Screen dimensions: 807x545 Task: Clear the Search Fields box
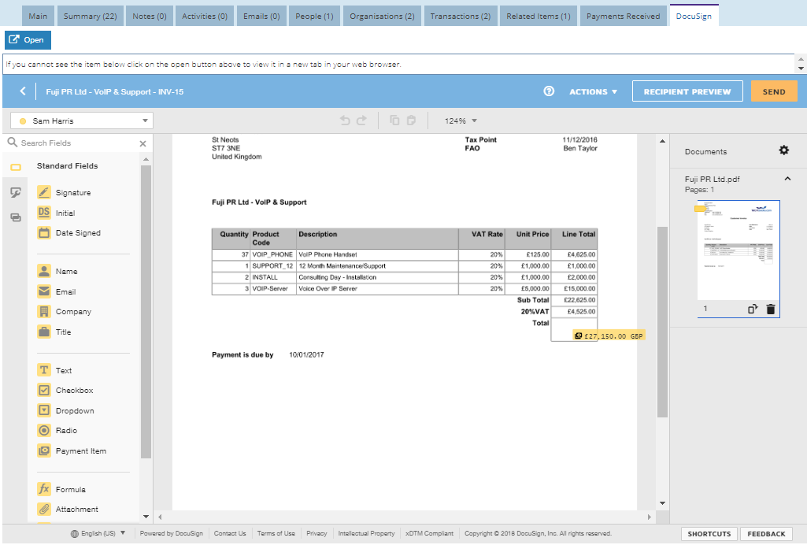coord(143,143)
